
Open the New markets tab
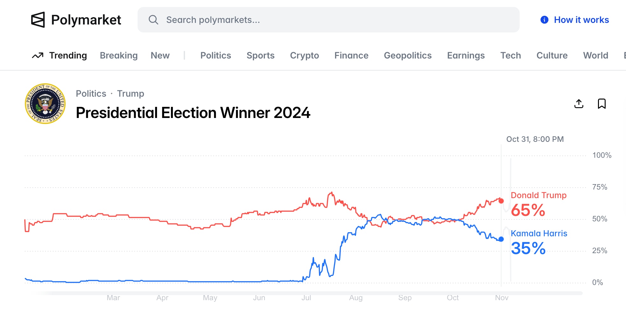click(160, 56)
